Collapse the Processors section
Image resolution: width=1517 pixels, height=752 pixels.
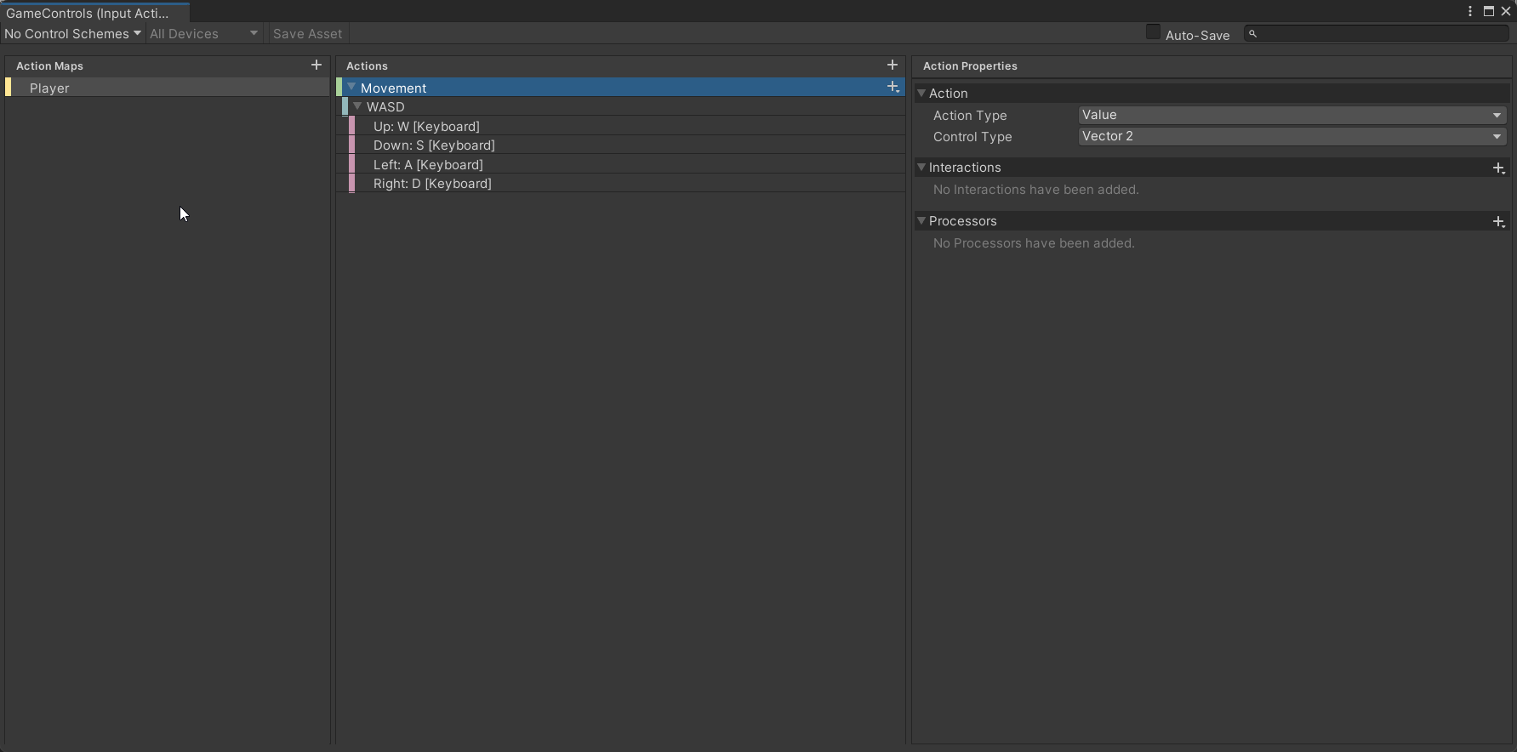pos(921,221)
